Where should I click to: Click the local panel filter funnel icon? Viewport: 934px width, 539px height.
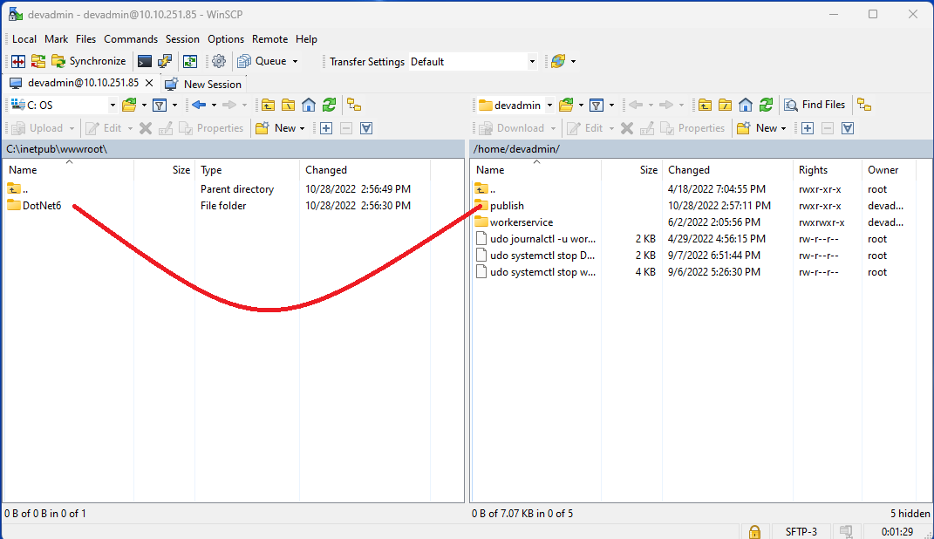159,106
